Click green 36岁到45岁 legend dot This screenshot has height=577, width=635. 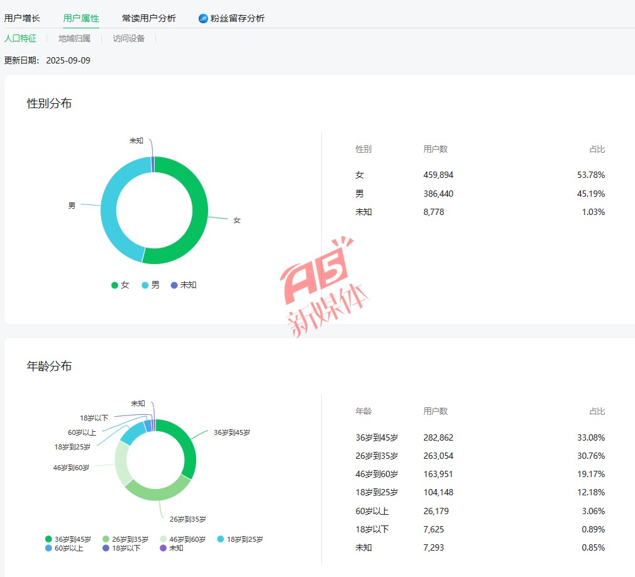click(x=48, y=539)
